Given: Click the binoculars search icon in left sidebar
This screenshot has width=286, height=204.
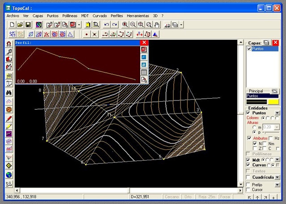Looking at the screenshot, I should 9,92.
